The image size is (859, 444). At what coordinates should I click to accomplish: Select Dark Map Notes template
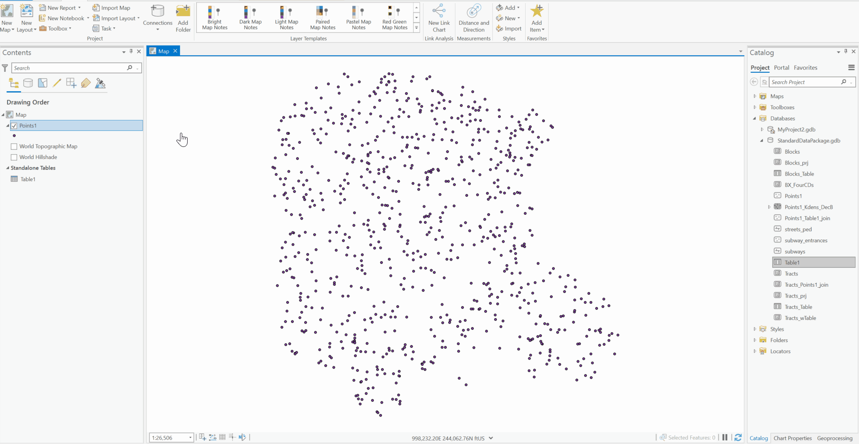click(x=251, y=18)
